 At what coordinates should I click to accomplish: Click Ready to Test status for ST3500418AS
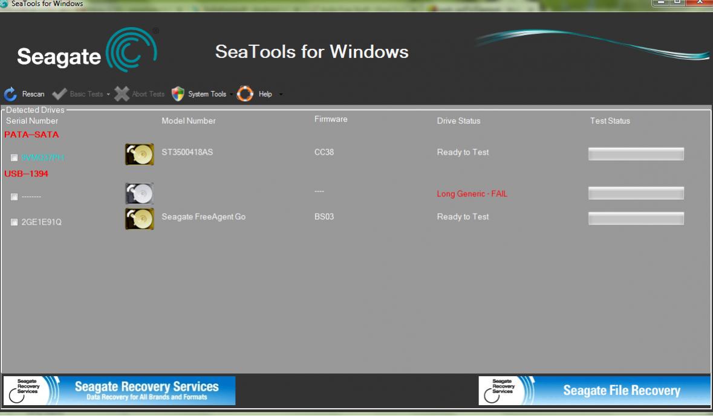(463, 152)
